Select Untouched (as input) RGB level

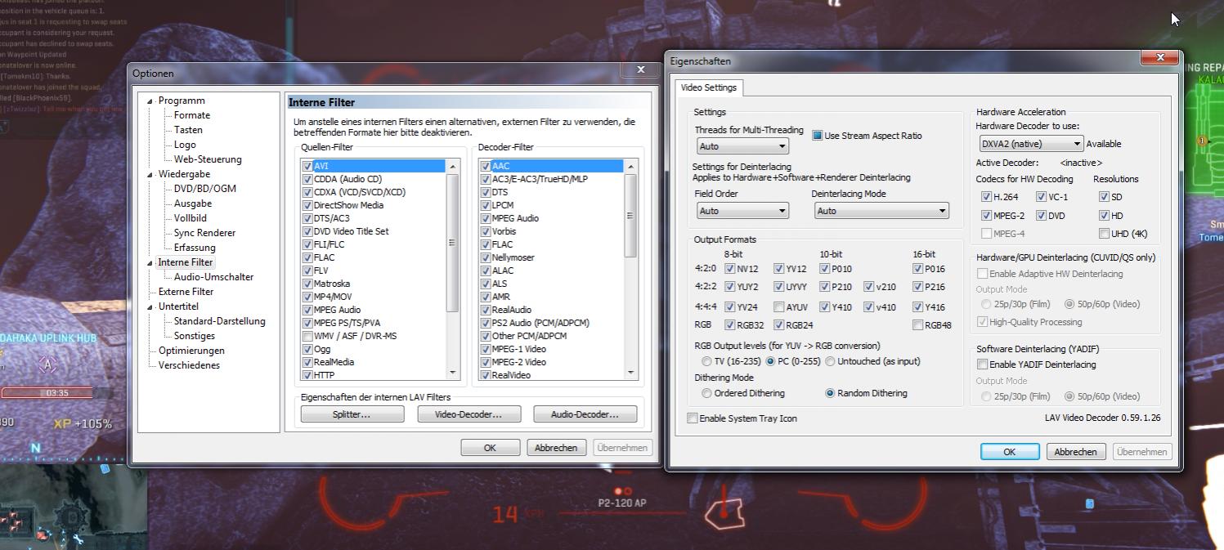tap(830, 361)
